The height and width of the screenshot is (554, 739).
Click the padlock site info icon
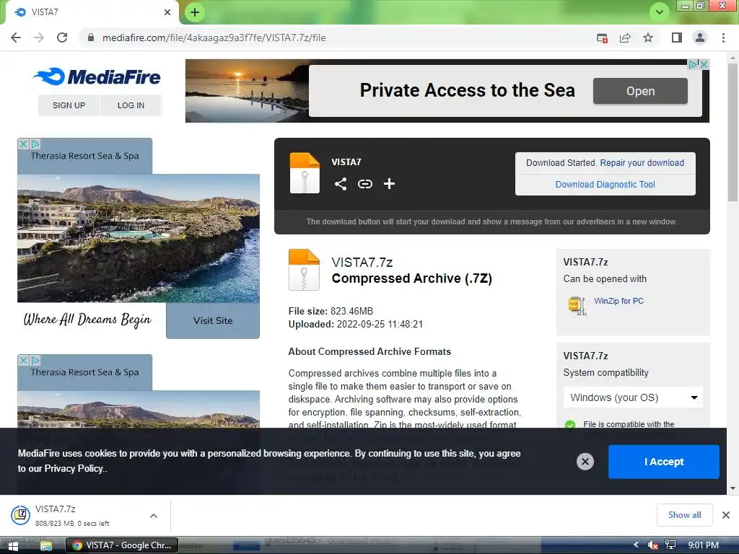point(90,38)
